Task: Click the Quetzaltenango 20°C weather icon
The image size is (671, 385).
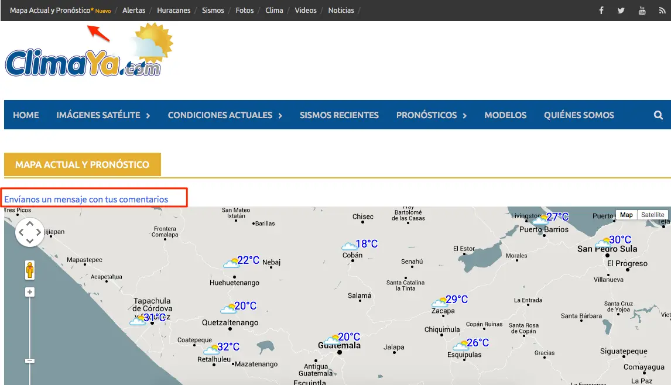Action: click(x=228, y=308)
